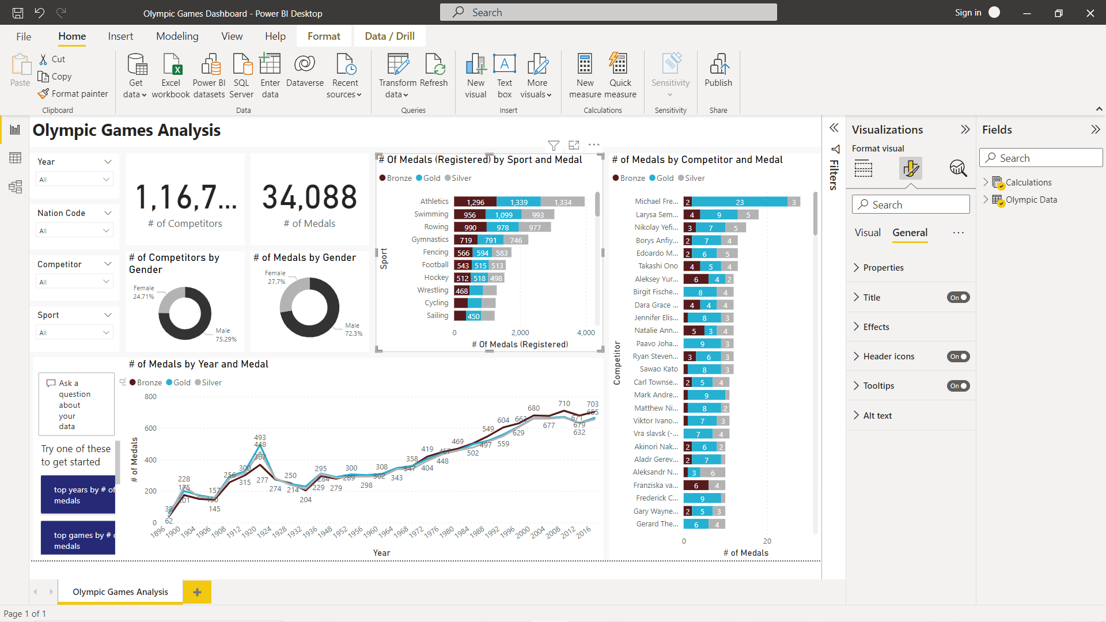This screenshot has width=1106, height=622.
Task: Click the Get data icon
Action: point(137,65)
